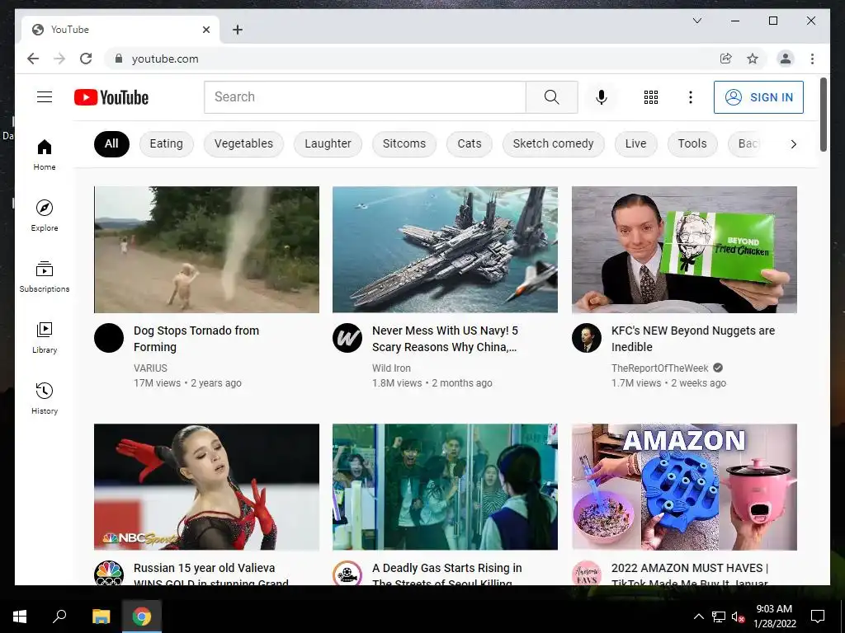Open the AMAZON must haves thumbnail
Image resolution: width=845 pixels, height=633 pixels.
[684, 486]
